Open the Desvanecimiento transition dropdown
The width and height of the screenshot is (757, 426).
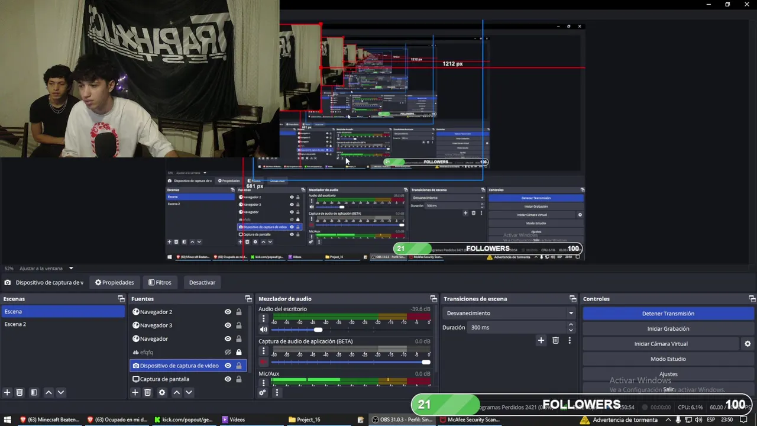(x=510, y=313)
